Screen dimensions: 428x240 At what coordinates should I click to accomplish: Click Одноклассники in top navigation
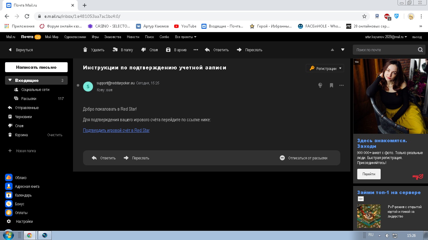75,37
